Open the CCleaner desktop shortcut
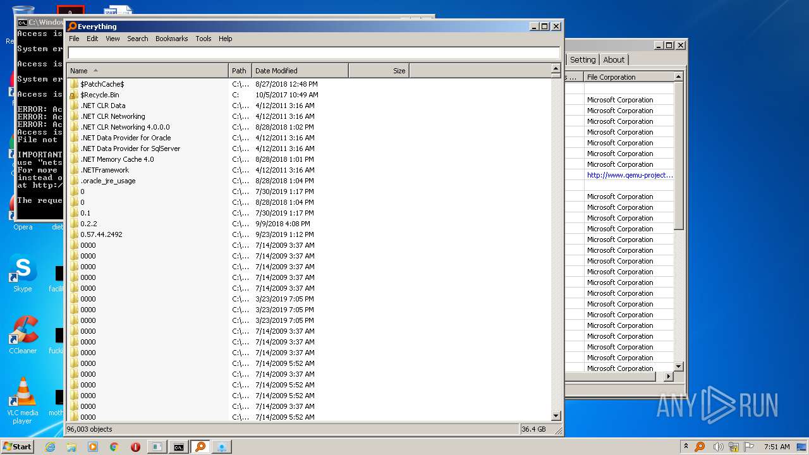The width and height of the screenshot is (809, 455). pos(23,335)
